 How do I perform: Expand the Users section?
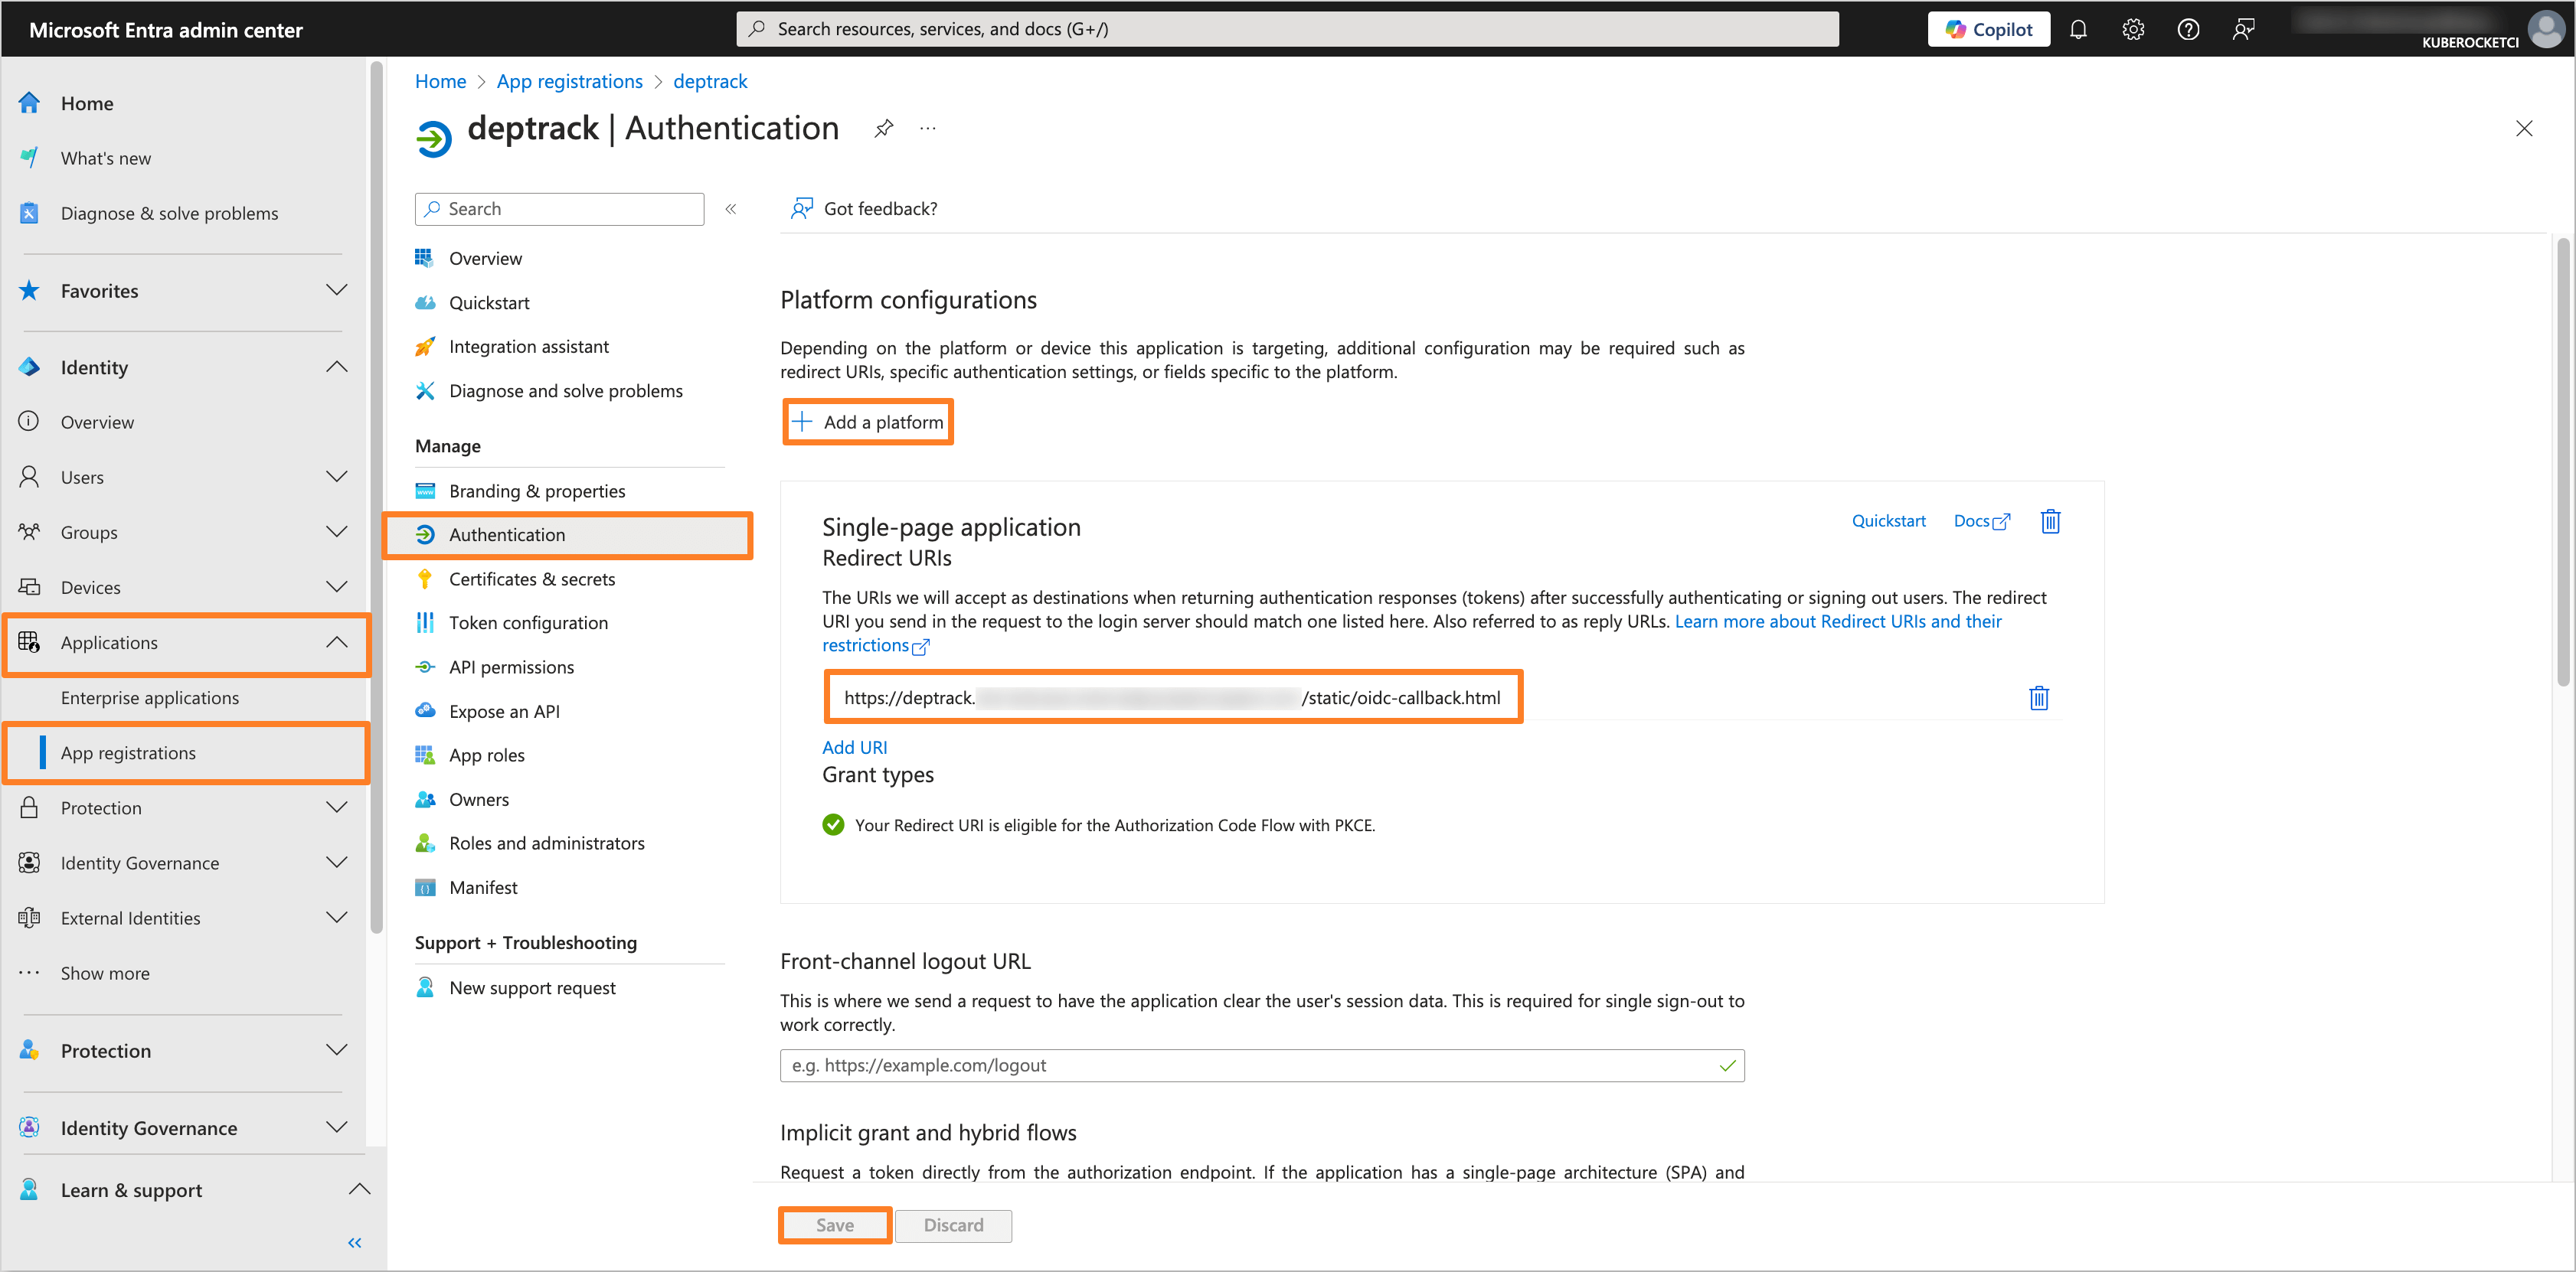pos(337,477)
